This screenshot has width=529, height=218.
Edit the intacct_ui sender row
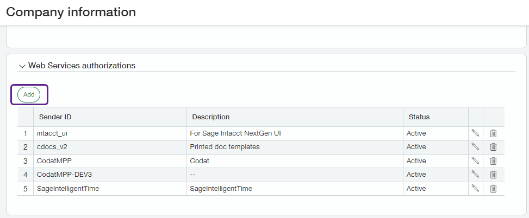[475, 133]
